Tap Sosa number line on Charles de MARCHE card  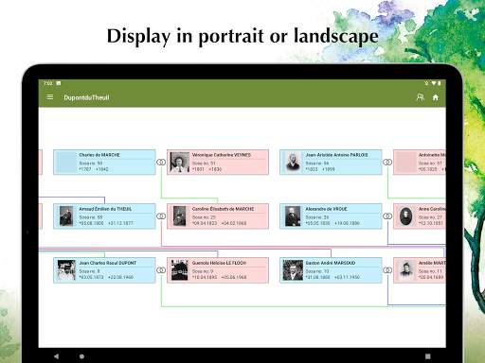coord(91,164)
